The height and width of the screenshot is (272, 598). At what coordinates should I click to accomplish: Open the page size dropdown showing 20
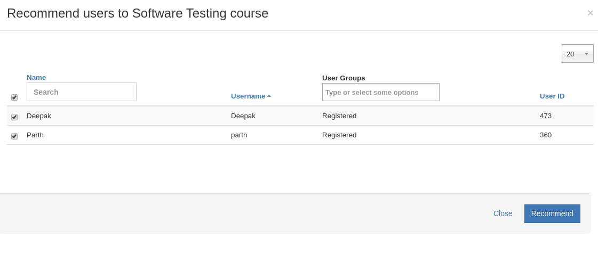pyautogui.click(x=577, y=54)
